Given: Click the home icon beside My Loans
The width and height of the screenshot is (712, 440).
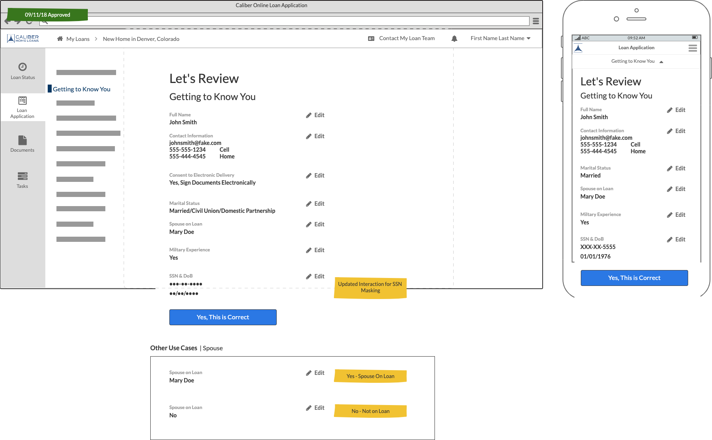Looking at the screenshot, I should coord(60,39).
